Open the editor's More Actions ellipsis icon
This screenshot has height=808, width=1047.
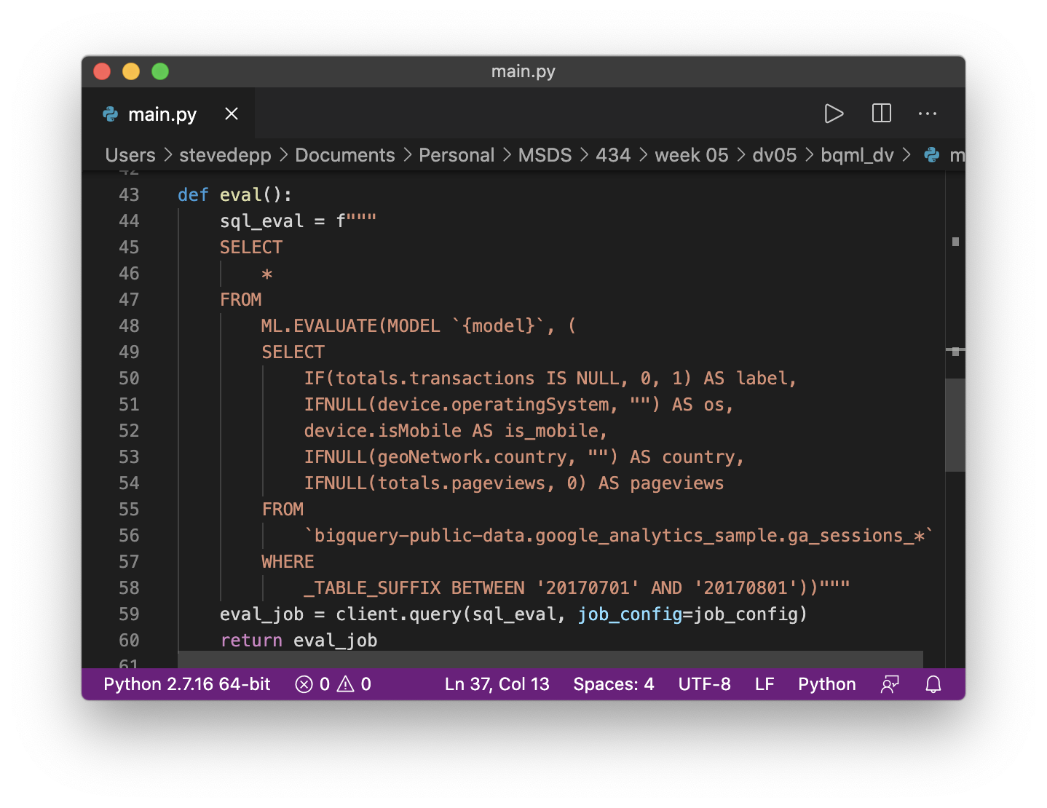point(927,114)
